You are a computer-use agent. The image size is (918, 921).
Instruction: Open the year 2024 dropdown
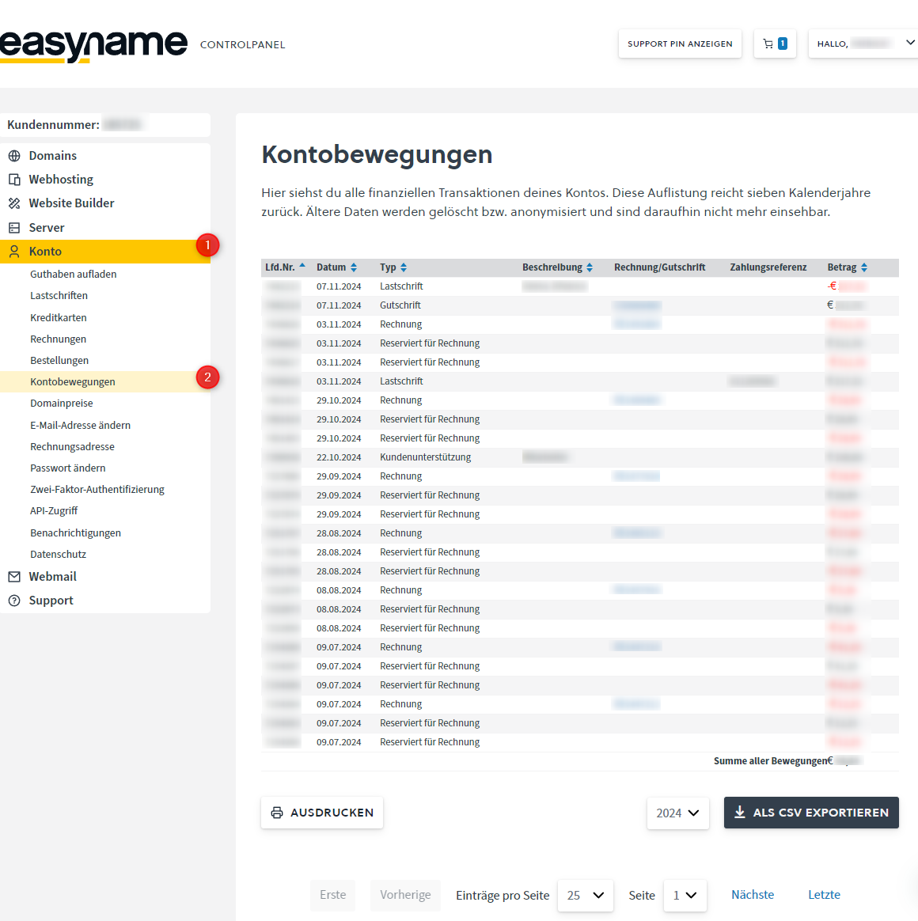pos(677,813)
